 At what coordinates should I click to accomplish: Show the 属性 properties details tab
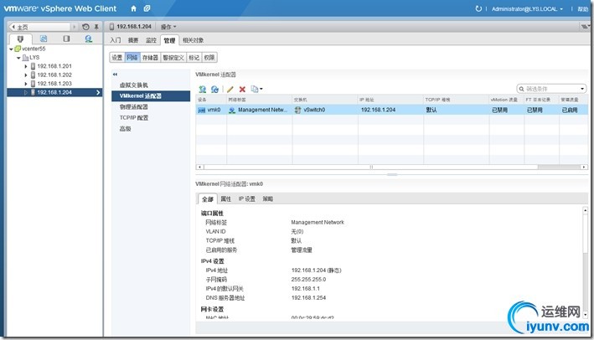[225, 198]
